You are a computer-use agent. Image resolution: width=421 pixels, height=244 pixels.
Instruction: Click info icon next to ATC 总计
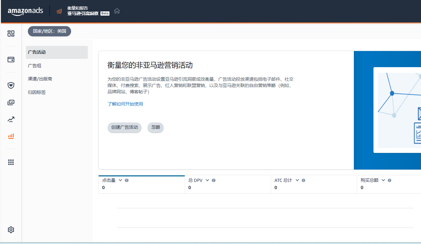[x=303, y=180]
